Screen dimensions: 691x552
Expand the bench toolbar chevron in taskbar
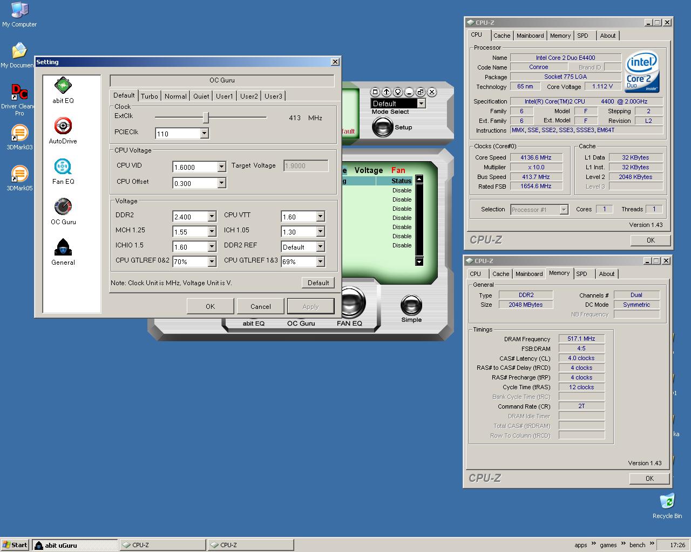click(x=652, y=543)
